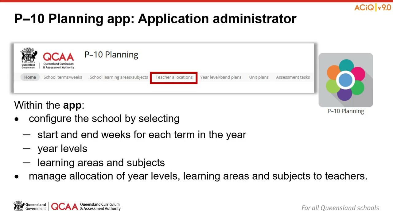Click the slide title 'P–10 Planning app: Application administrator'

pyautogui.click(x=155, y=19)
